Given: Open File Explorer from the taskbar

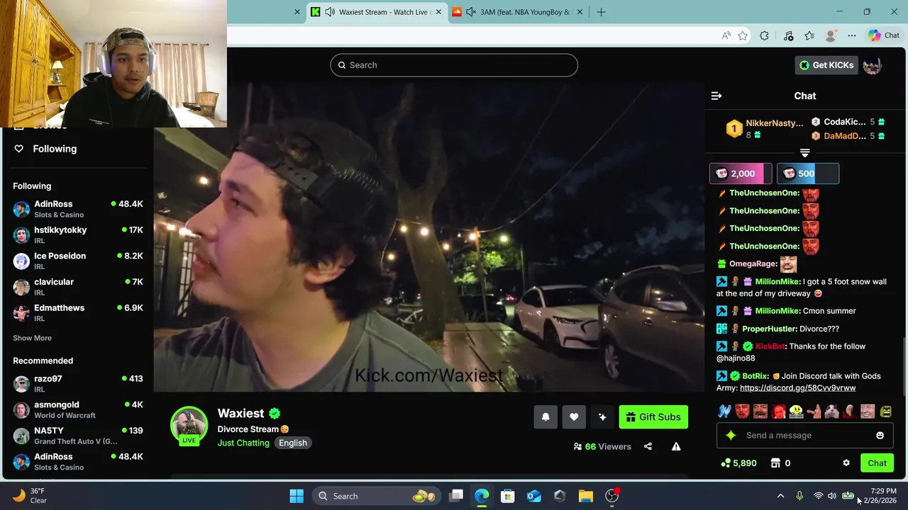Looking at the screenshot, I should click(x=585, y=496).
